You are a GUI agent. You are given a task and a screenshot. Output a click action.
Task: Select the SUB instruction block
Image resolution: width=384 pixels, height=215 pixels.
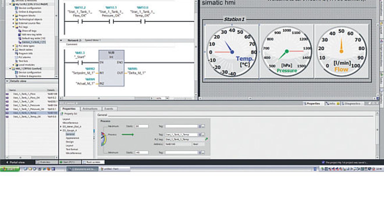tap(111, 68)
